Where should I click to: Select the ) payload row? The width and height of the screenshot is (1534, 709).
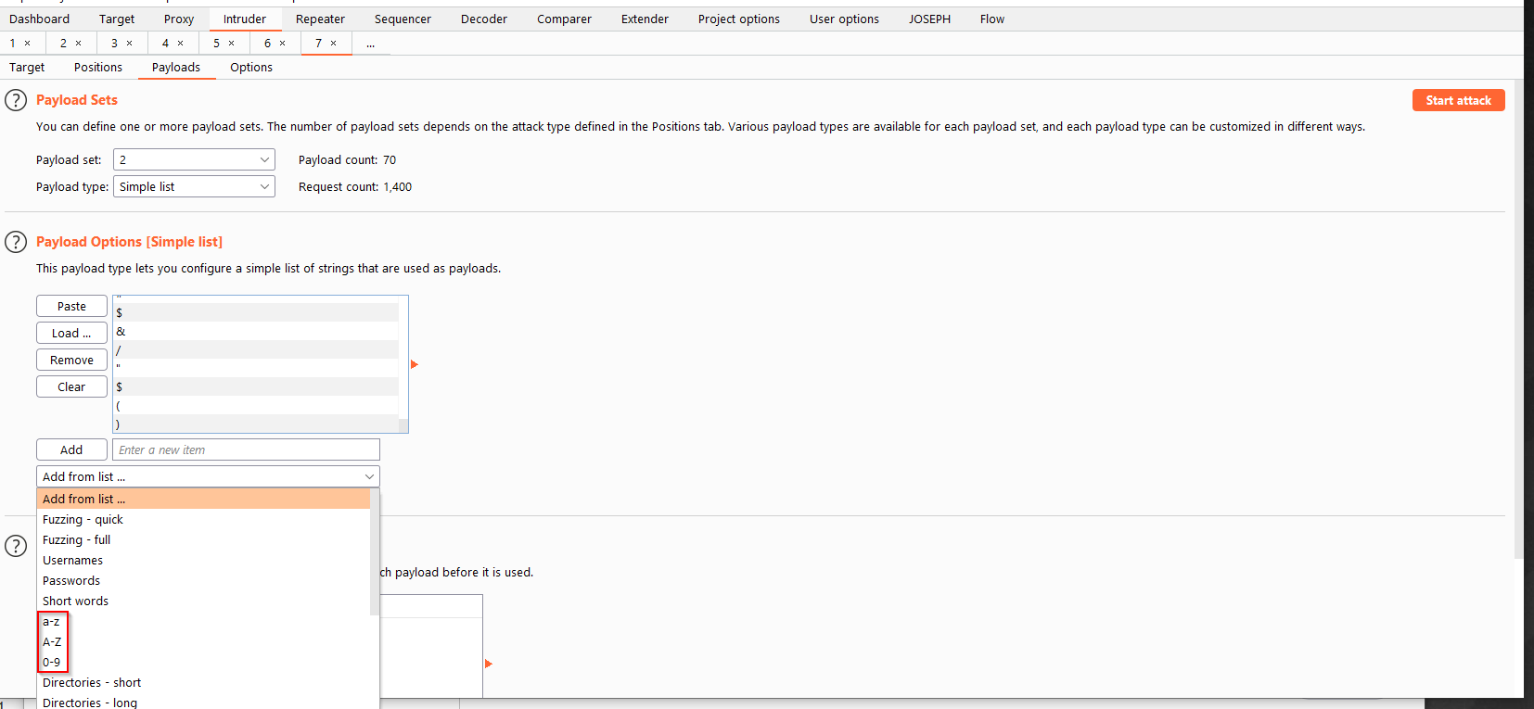point(256,424)
